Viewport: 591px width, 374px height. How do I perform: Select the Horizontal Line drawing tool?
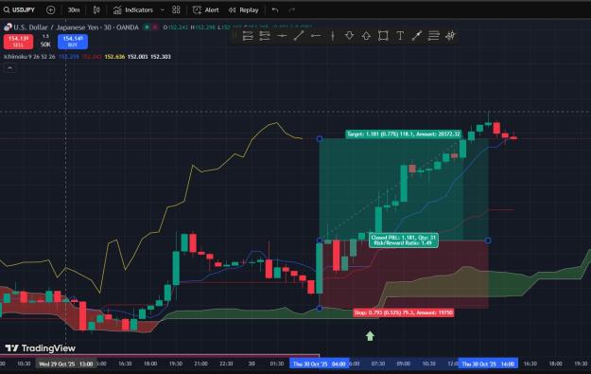(x=282, y=36)
